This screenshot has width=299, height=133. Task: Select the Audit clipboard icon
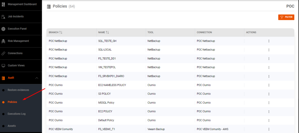[3, 78]
